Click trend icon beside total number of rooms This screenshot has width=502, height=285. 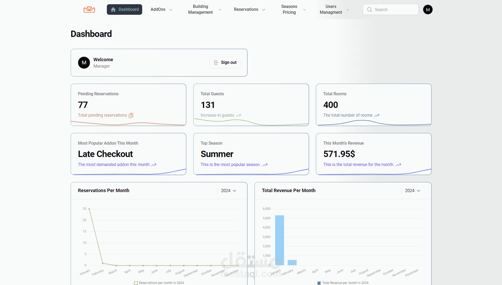point(377,115)
